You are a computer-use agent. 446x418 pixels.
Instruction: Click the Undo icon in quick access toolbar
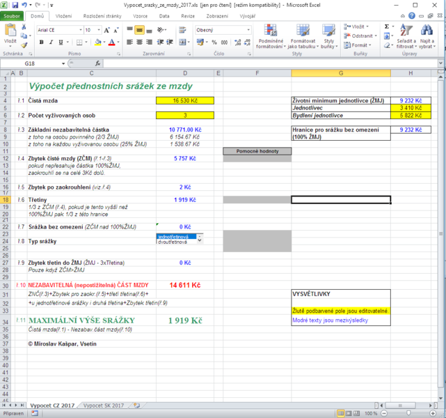[24, 5]
